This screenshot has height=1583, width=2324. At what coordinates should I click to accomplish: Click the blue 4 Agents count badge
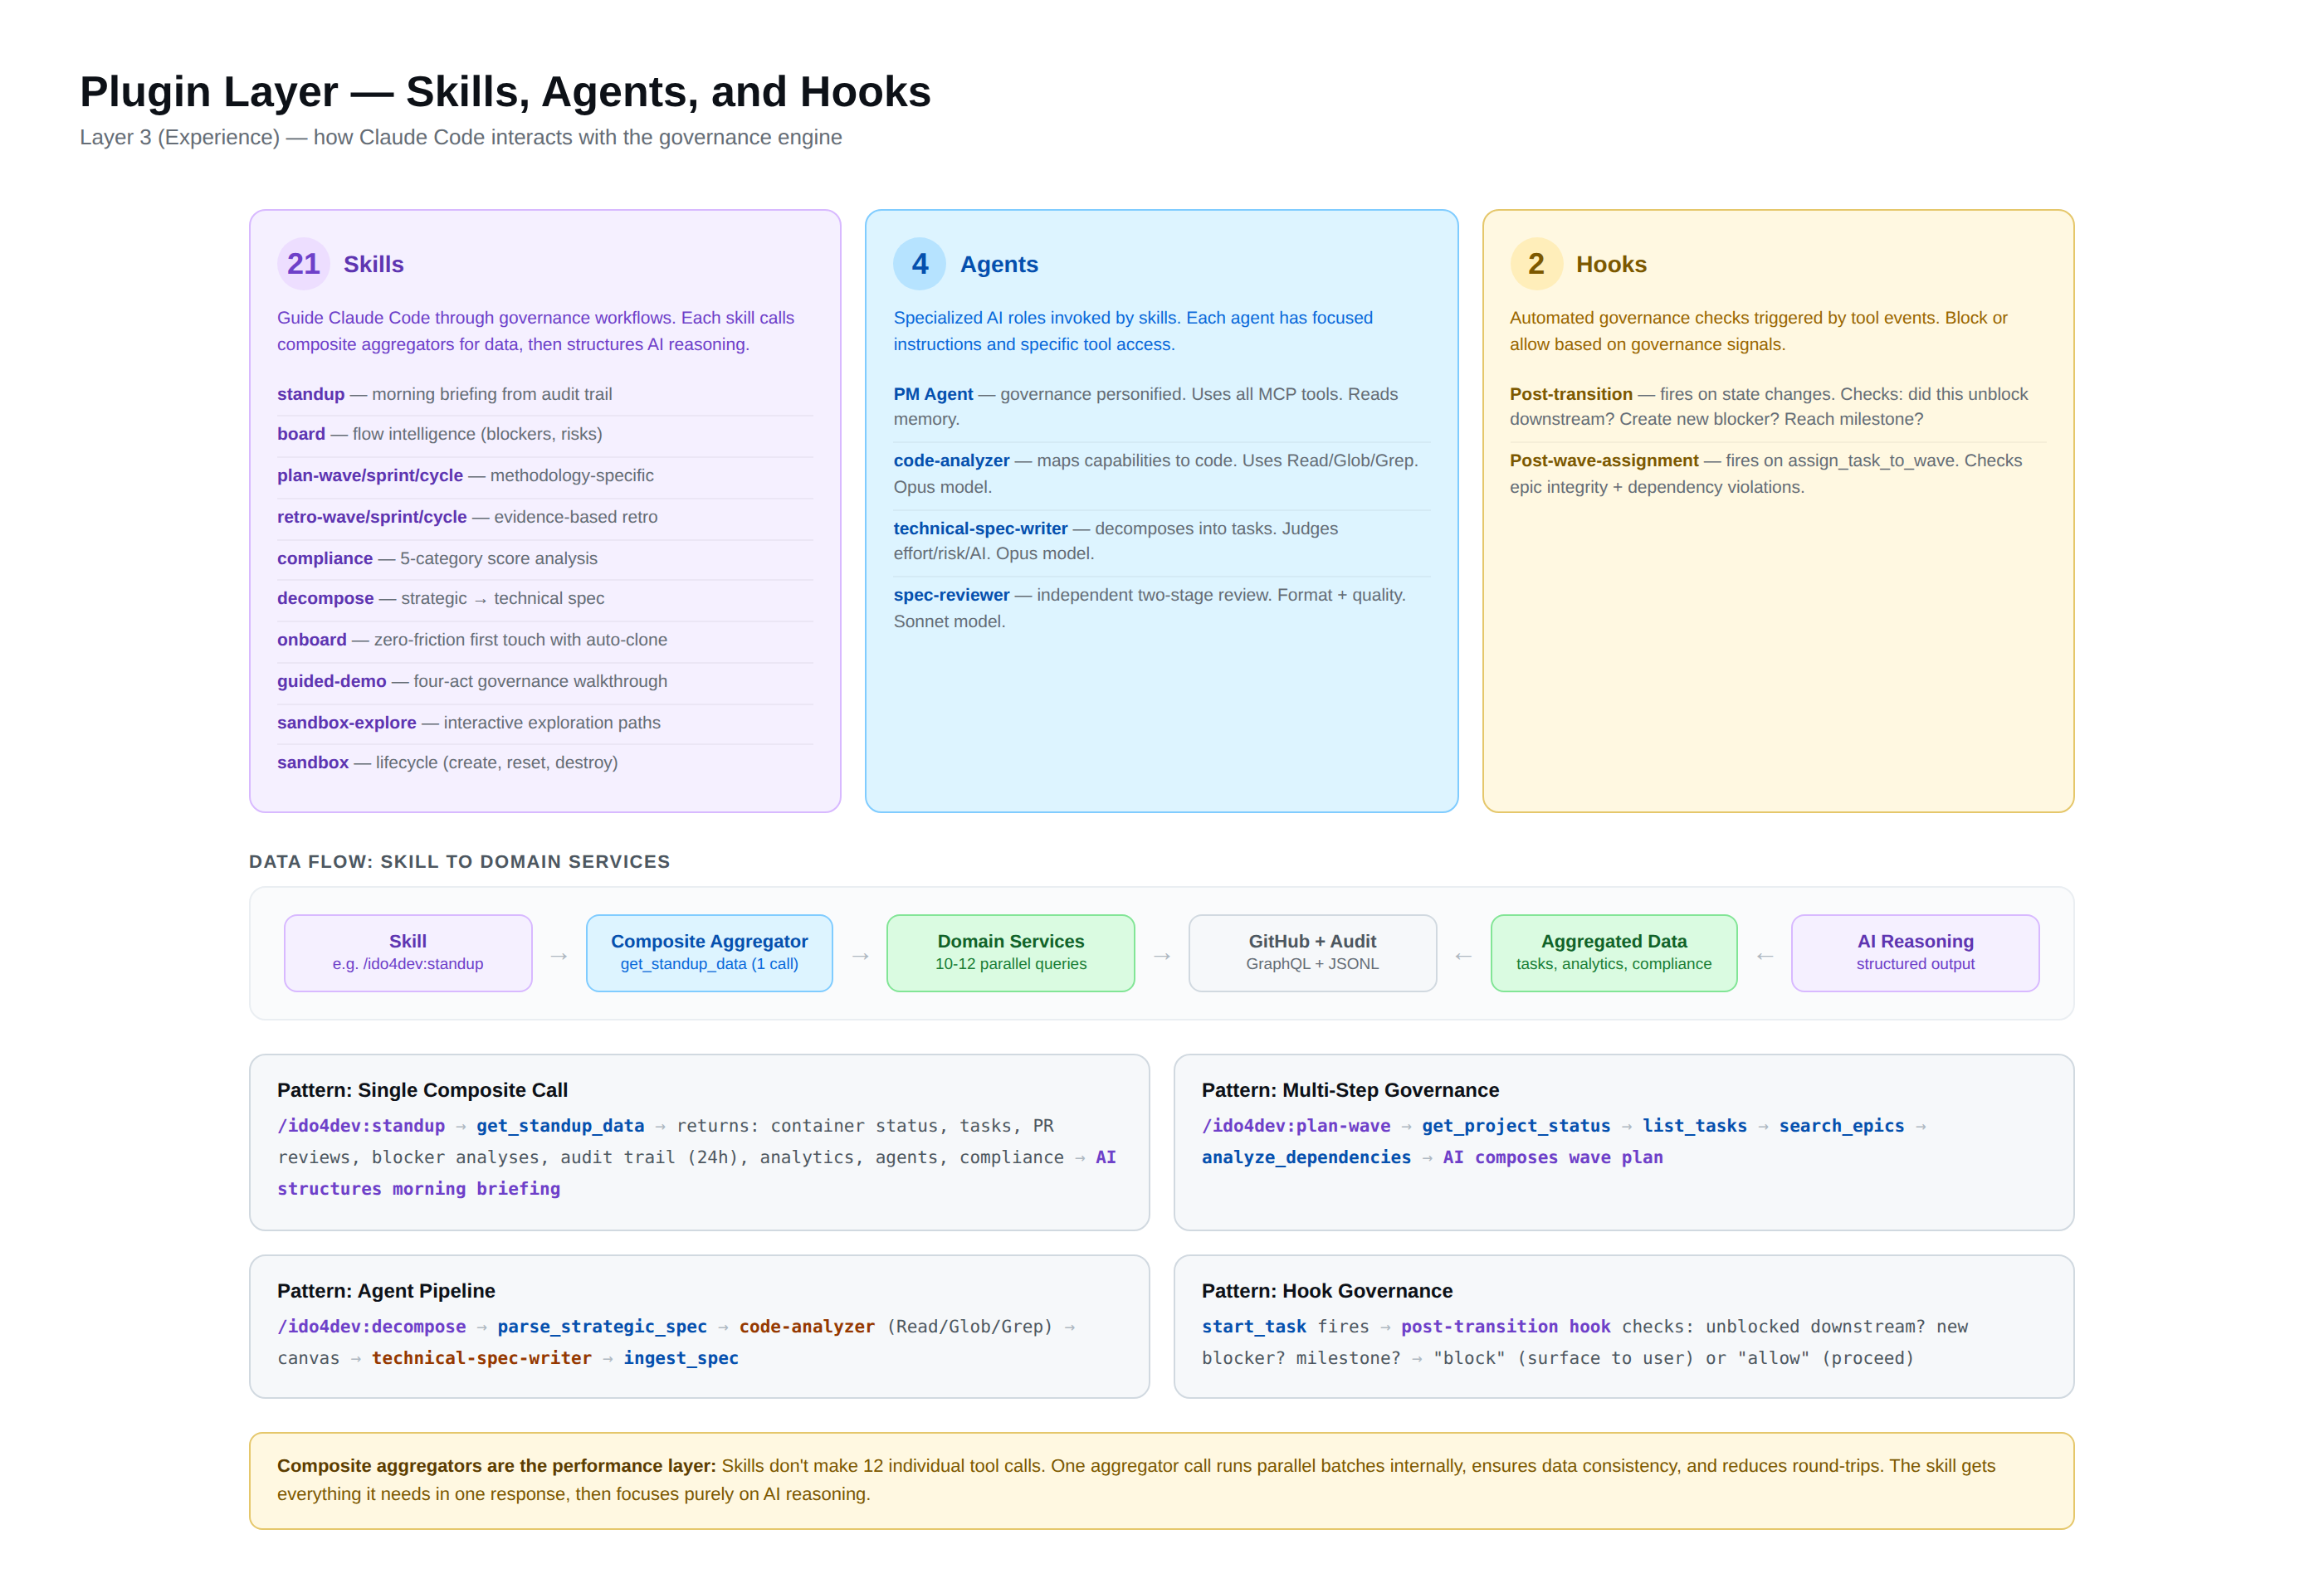point(919,264)
